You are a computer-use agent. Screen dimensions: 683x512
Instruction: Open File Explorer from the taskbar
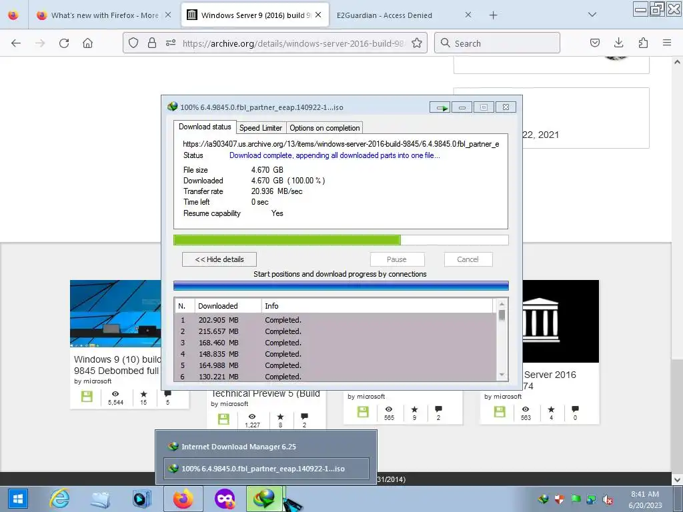pos(101,499)
